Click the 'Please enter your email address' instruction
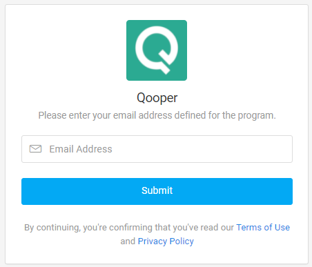The height and width of the screenshot is (267, 312). (157, 115)
